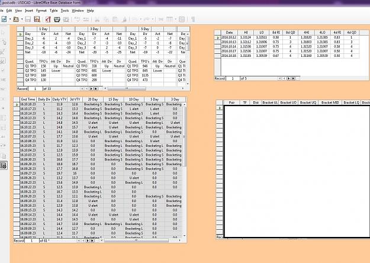
Task: Open the New document dropdown arrow
Action: (x=10, y=19)
